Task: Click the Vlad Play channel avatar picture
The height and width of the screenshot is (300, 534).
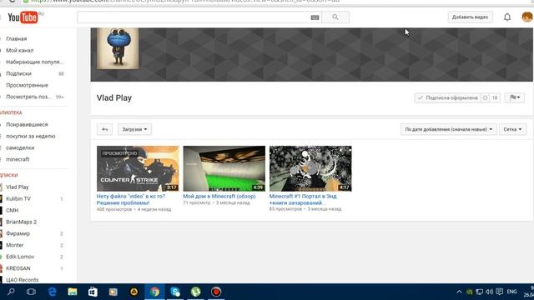Action: tap(118, 48)
